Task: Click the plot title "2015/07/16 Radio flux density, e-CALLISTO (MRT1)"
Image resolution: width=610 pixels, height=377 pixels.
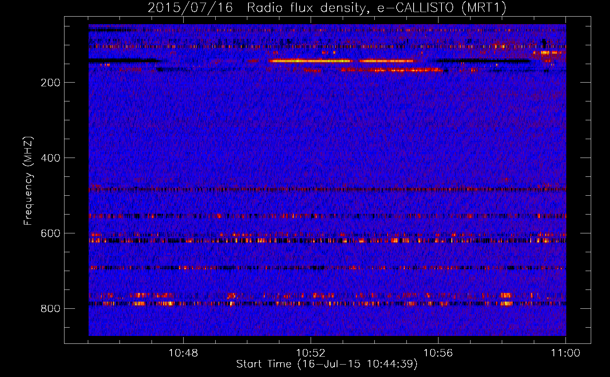Action: (327, 8)
